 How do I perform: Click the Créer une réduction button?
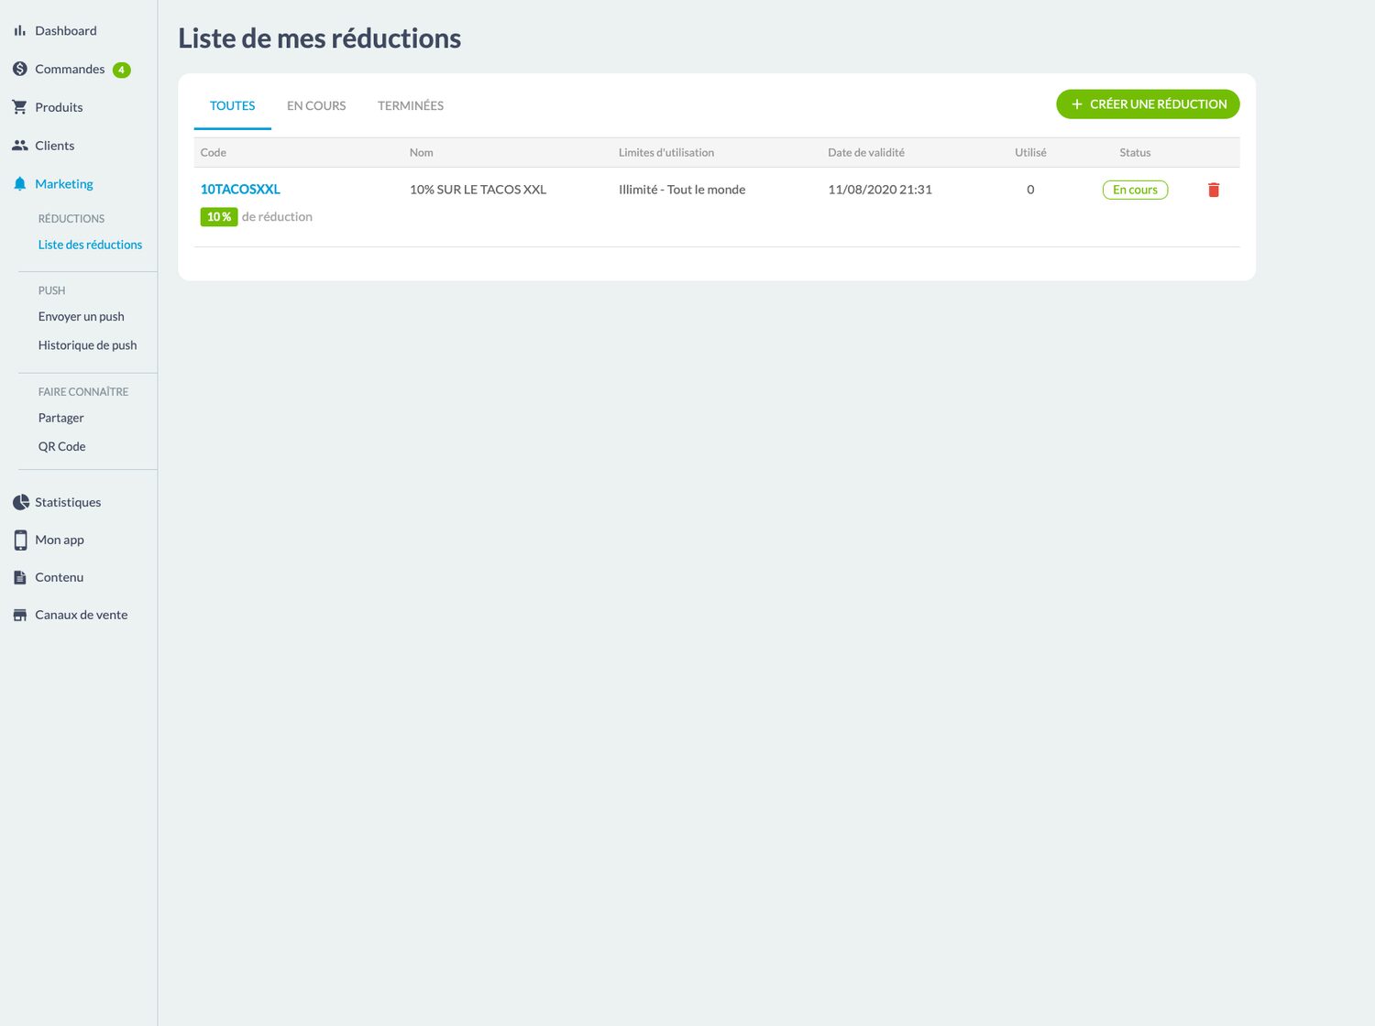(1148, 104)
